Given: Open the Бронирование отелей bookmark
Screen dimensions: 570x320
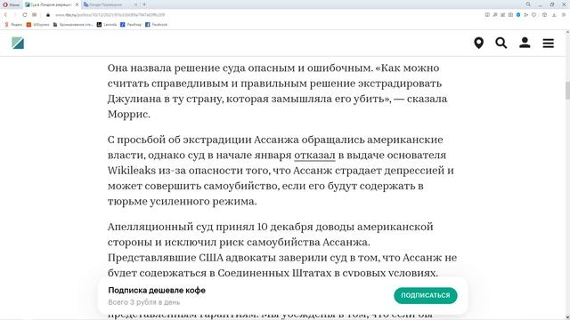Looking at the screenshot, I should click(73, 25).
